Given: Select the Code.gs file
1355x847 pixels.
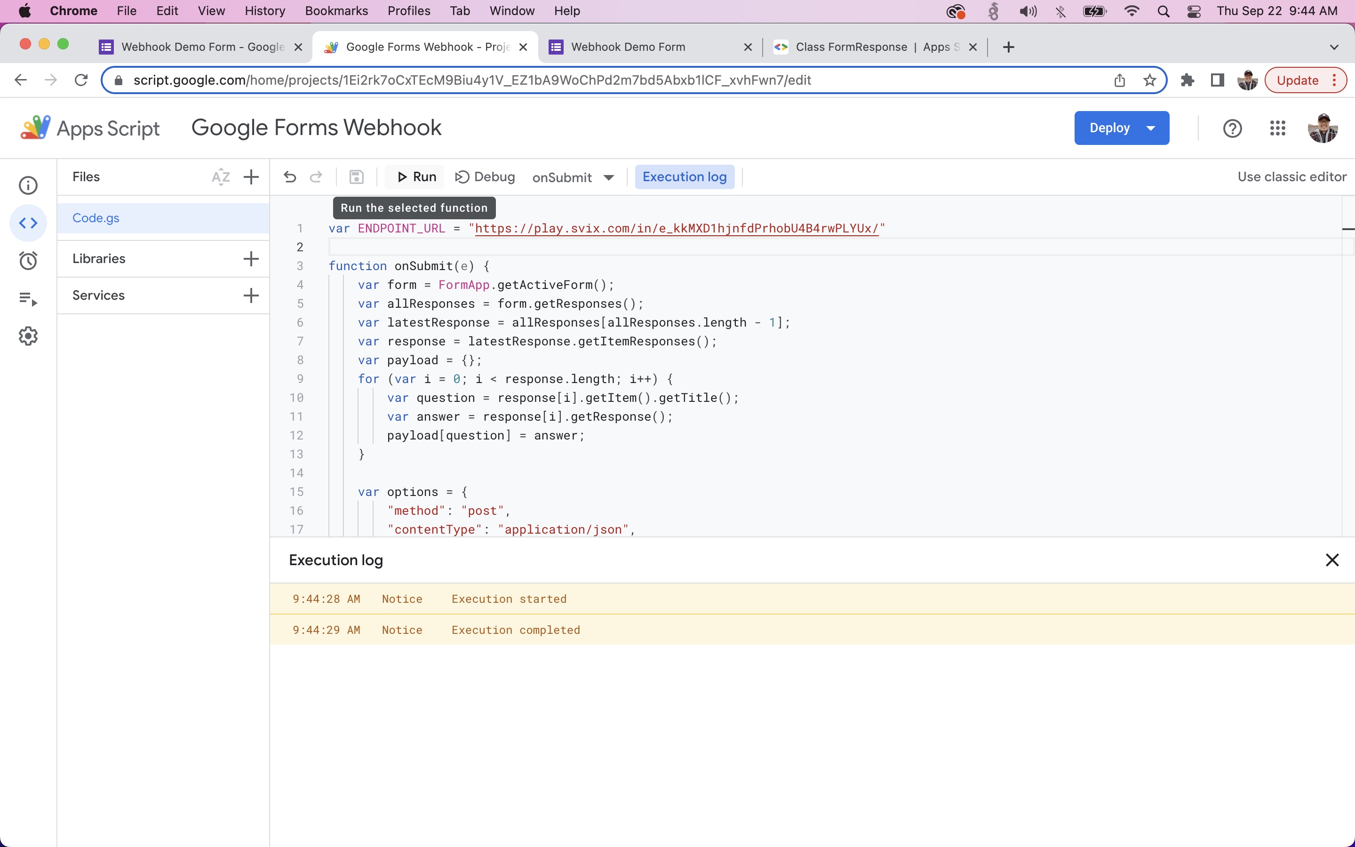Looking at the screenshot, I should 164,218.
